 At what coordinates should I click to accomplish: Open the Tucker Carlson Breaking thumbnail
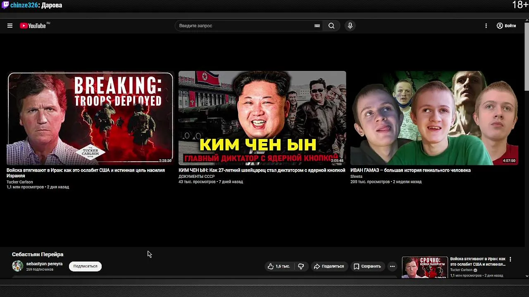[90, 118]
